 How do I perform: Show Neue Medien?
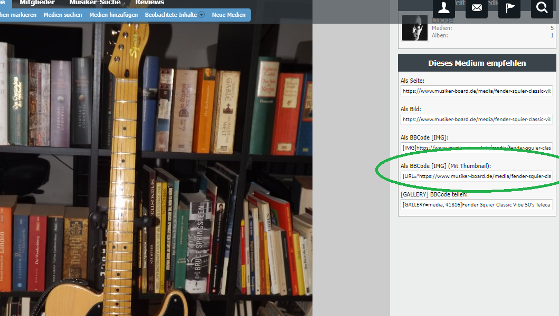pyautogui.click(x=229, y=15)
